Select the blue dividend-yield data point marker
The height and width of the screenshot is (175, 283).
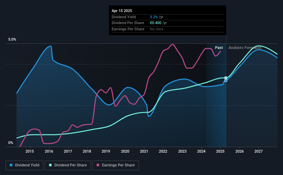(x=226, y=81)
